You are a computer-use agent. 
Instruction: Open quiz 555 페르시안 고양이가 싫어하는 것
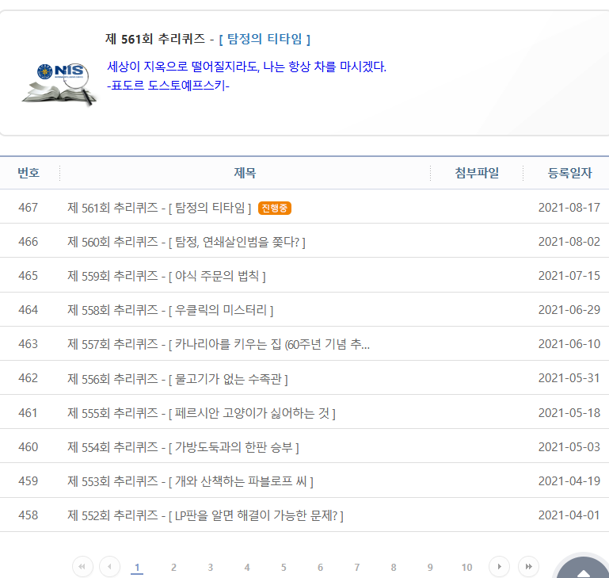pyautogui.click(x=201, y=413)
